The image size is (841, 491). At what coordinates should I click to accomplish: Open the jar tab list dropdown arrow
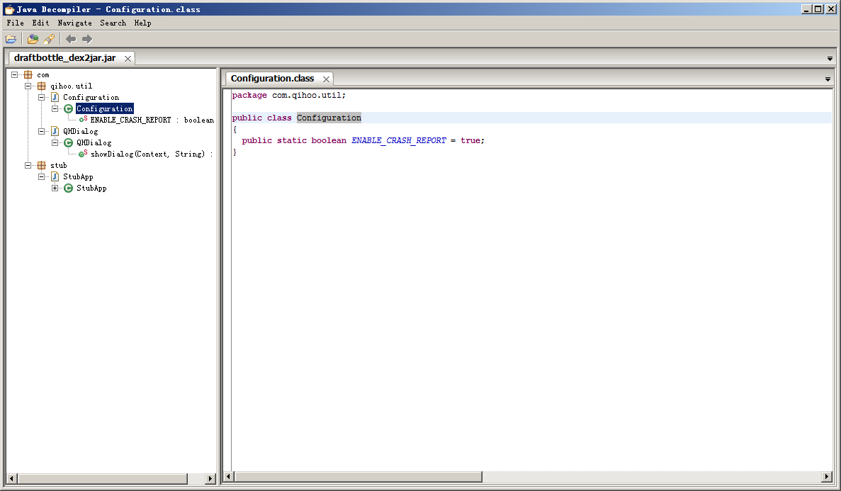pyautogui.click(x=830, y=59)
